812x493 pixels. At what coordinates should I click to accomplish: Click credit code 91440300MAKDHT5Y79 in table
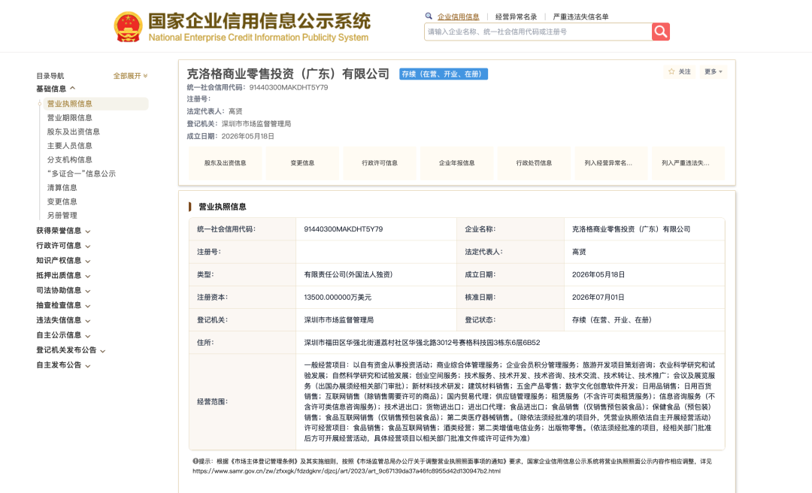344,229
